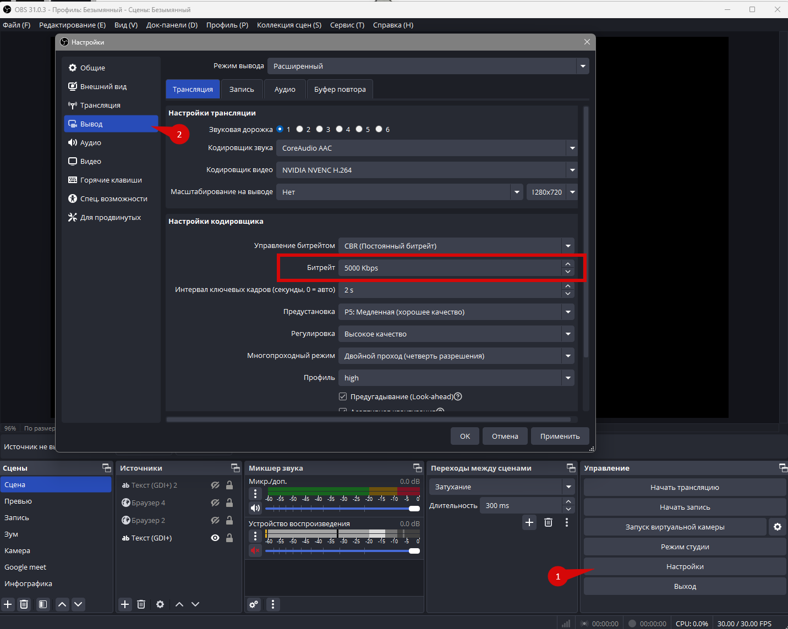Open Сервис (T) menu

click(347, 25)
